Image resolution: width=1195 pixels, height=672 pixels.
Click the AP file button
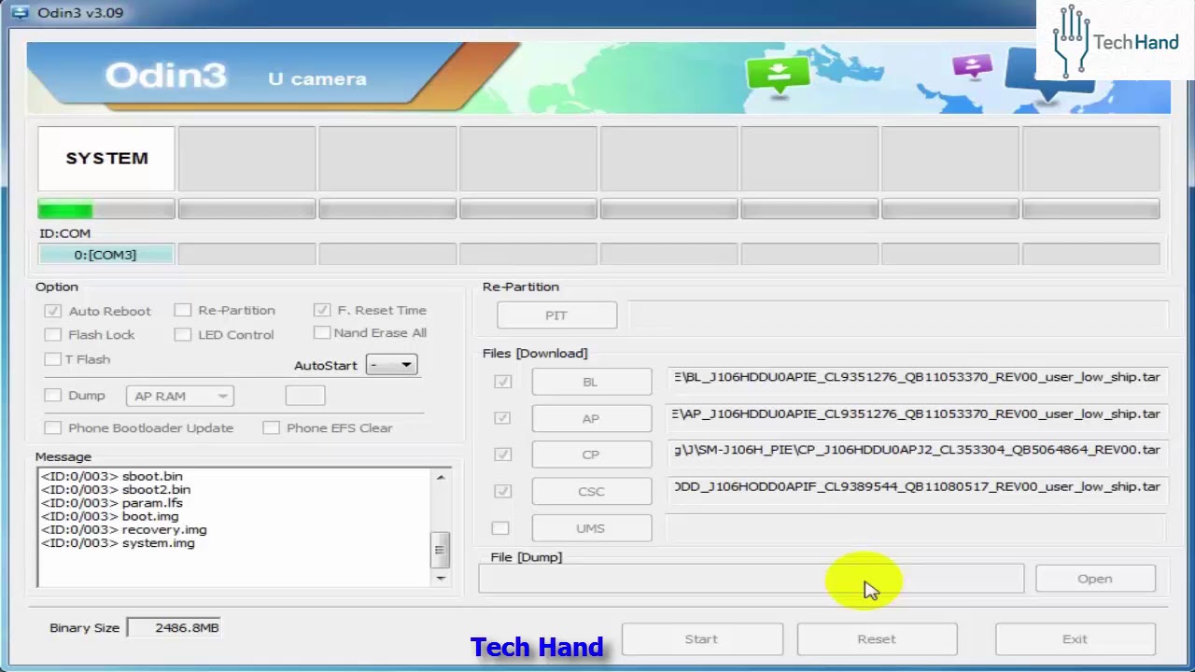[591, 418]
